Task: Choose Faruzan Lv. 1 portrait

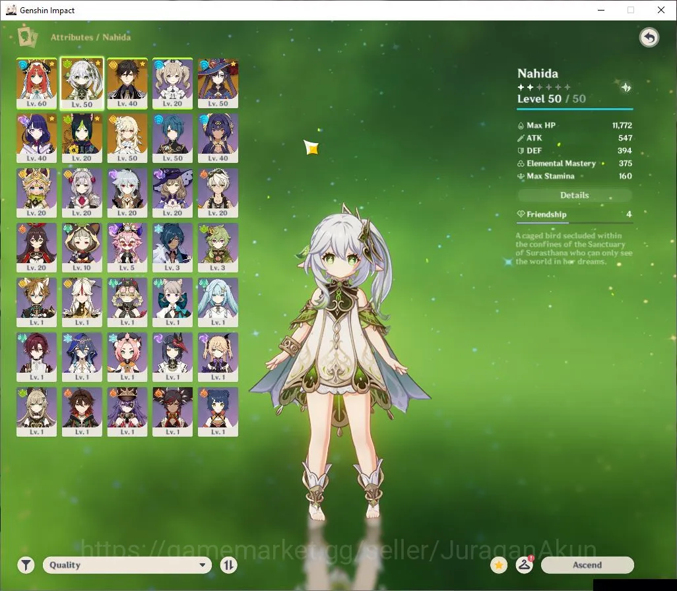Action: (x=218, y=302)
